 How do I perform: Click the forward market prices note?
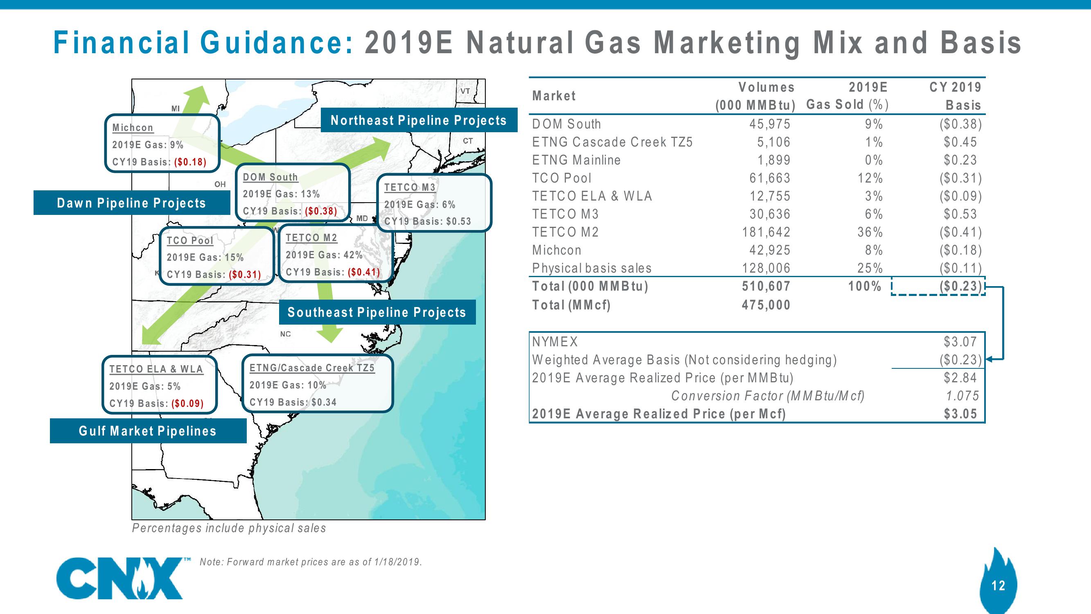[311, 562]
